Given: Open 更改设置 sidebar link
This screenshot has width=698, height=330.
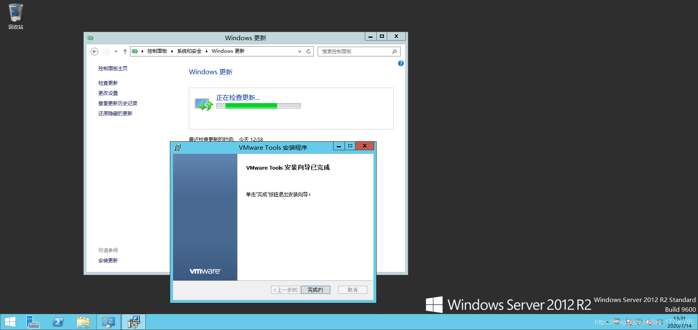Looking at the screenshot, I should (x=108, y=93).
